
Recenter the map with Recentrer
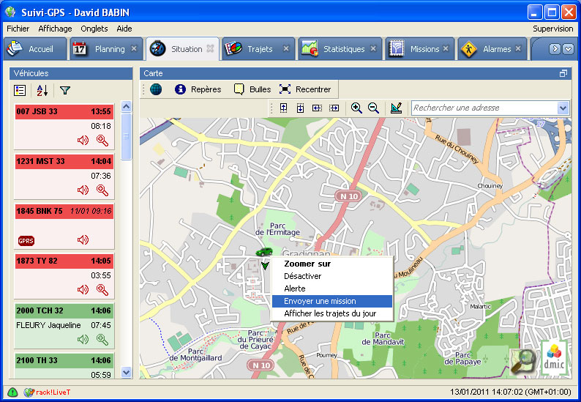305,89
